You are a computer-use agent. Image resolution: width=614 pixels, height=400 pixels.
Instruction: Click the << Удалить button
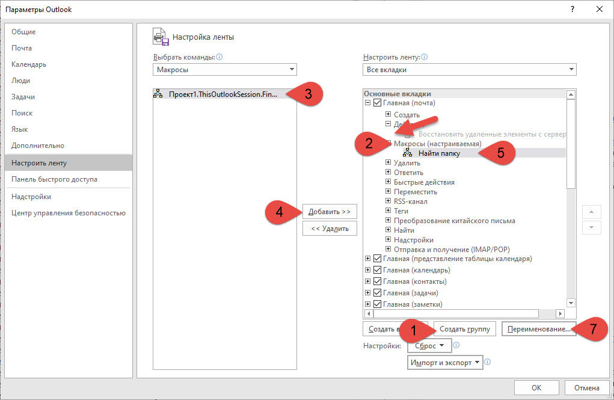(330, 229)
